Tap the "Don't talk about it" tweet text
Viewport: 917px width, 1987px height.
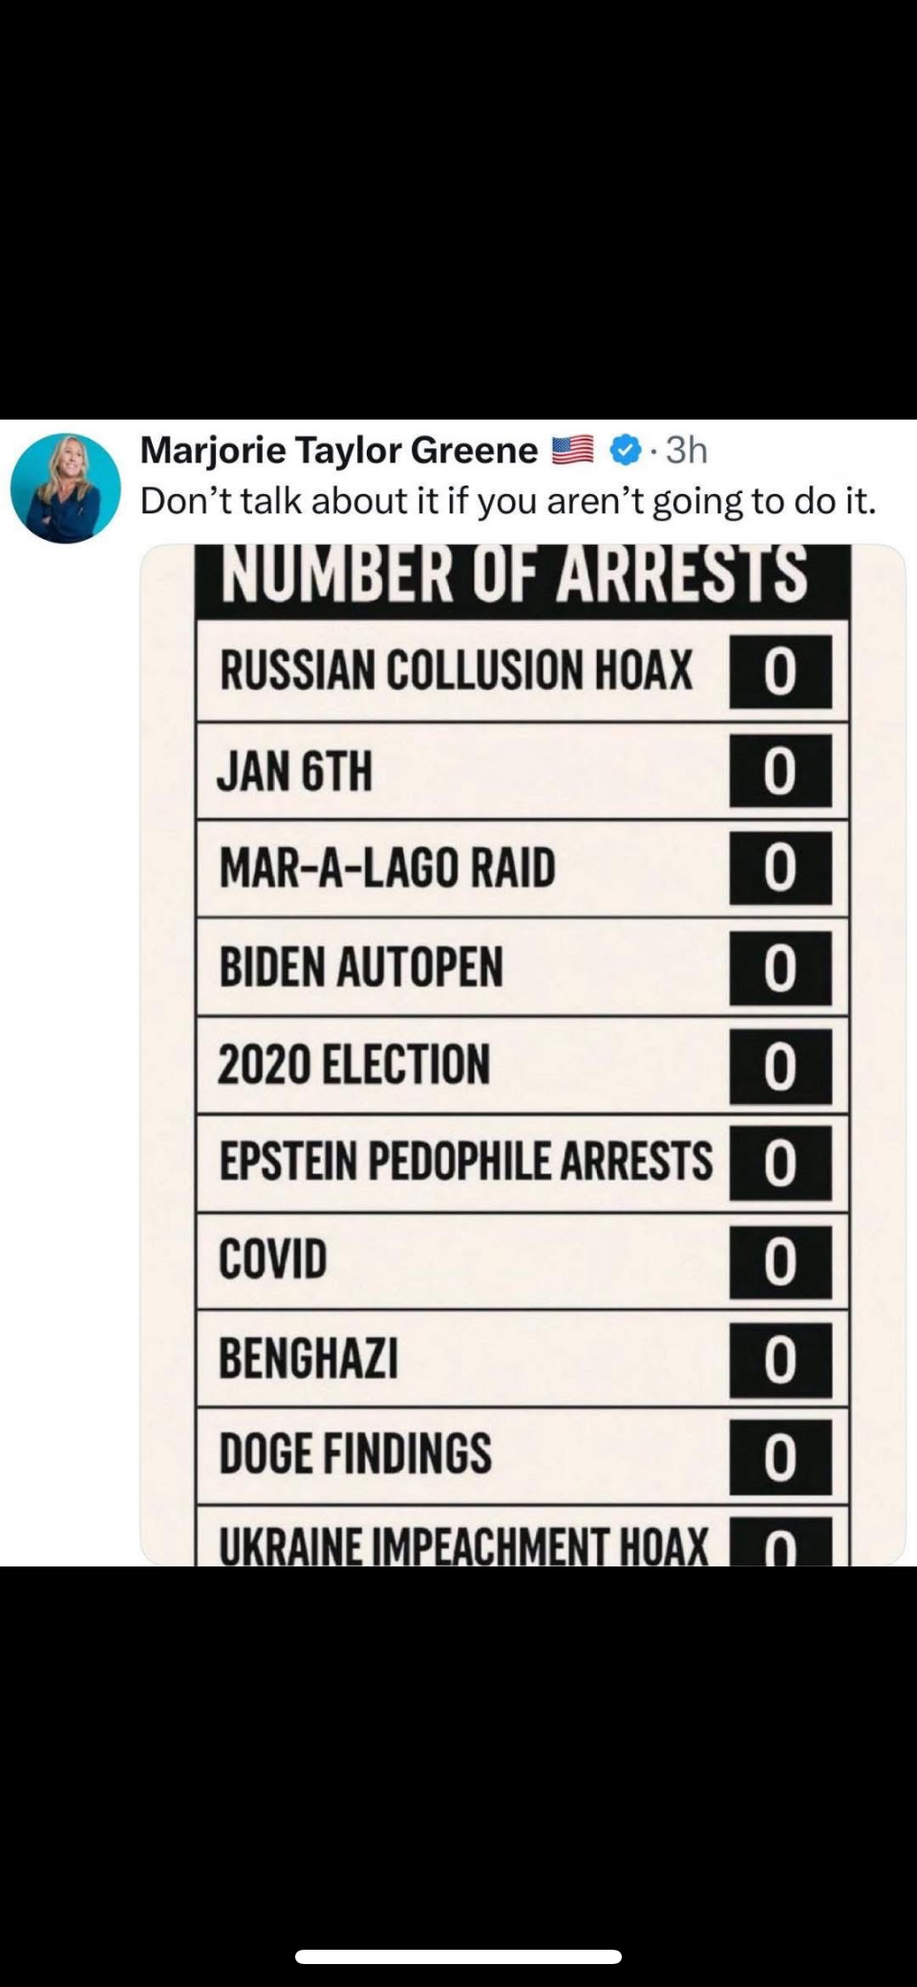[x=507, y=501]
